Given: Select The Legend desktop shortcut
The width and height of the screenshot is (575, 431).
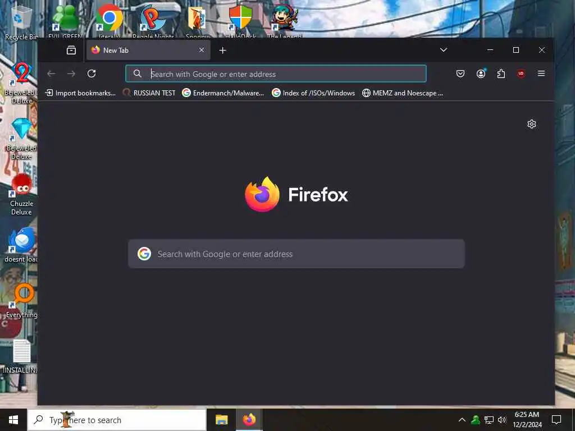Looking at the screenshot, I should [x=284, y=21].
